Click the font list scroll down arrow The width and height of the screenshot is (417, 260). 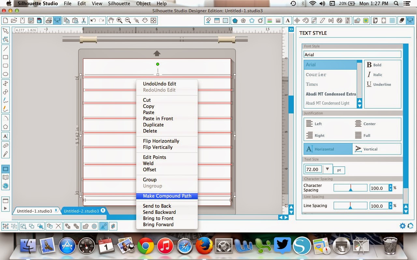click(359, 106)
